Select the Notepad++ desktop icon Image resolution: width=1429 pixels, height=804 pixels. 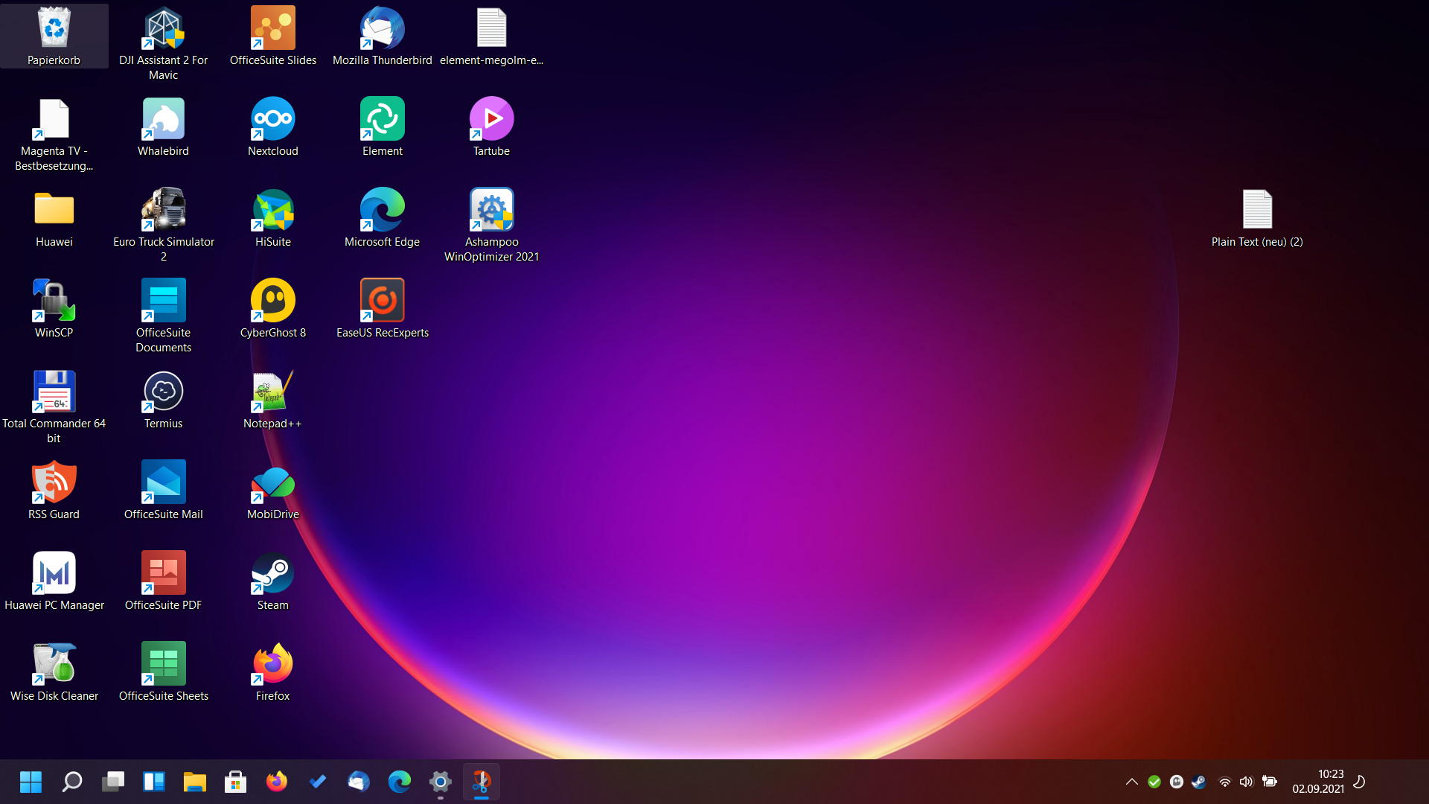(273, 400)
